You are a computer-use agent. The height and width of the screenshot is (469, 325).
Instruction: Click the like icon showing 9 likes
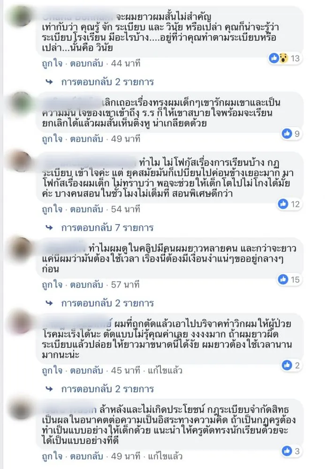click(287, 133)
